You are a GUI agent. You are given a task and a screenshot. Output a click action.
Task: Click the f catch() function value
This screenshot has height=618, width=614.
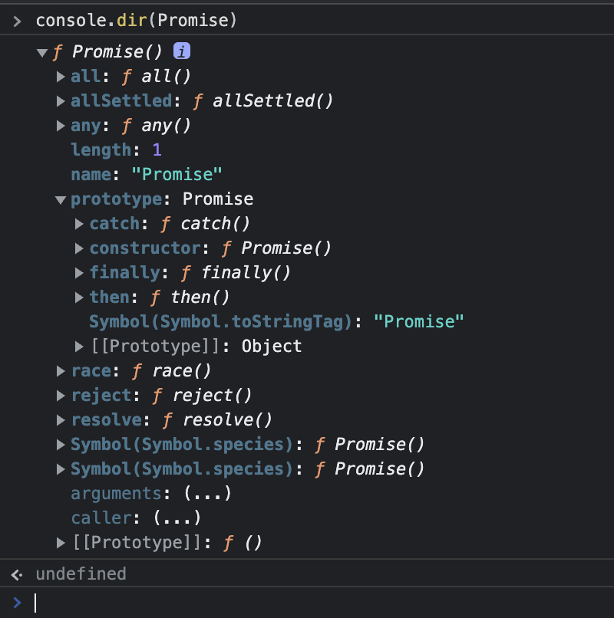pyautogui.click(x=205, y=224)
